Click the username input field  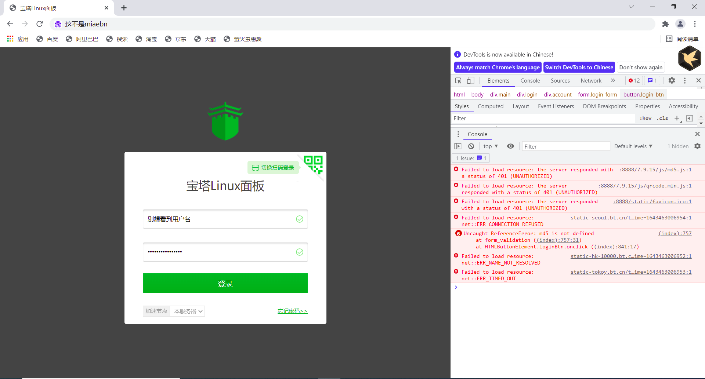coord(225,219)
